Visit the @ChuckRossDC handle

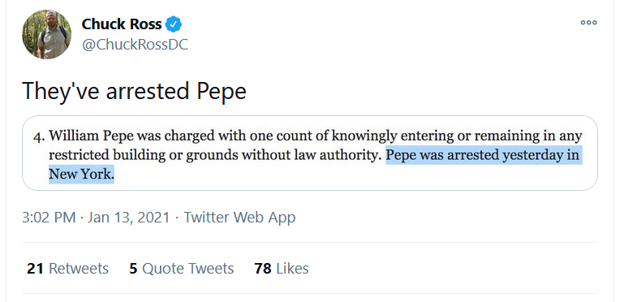(x=135, y=45)
